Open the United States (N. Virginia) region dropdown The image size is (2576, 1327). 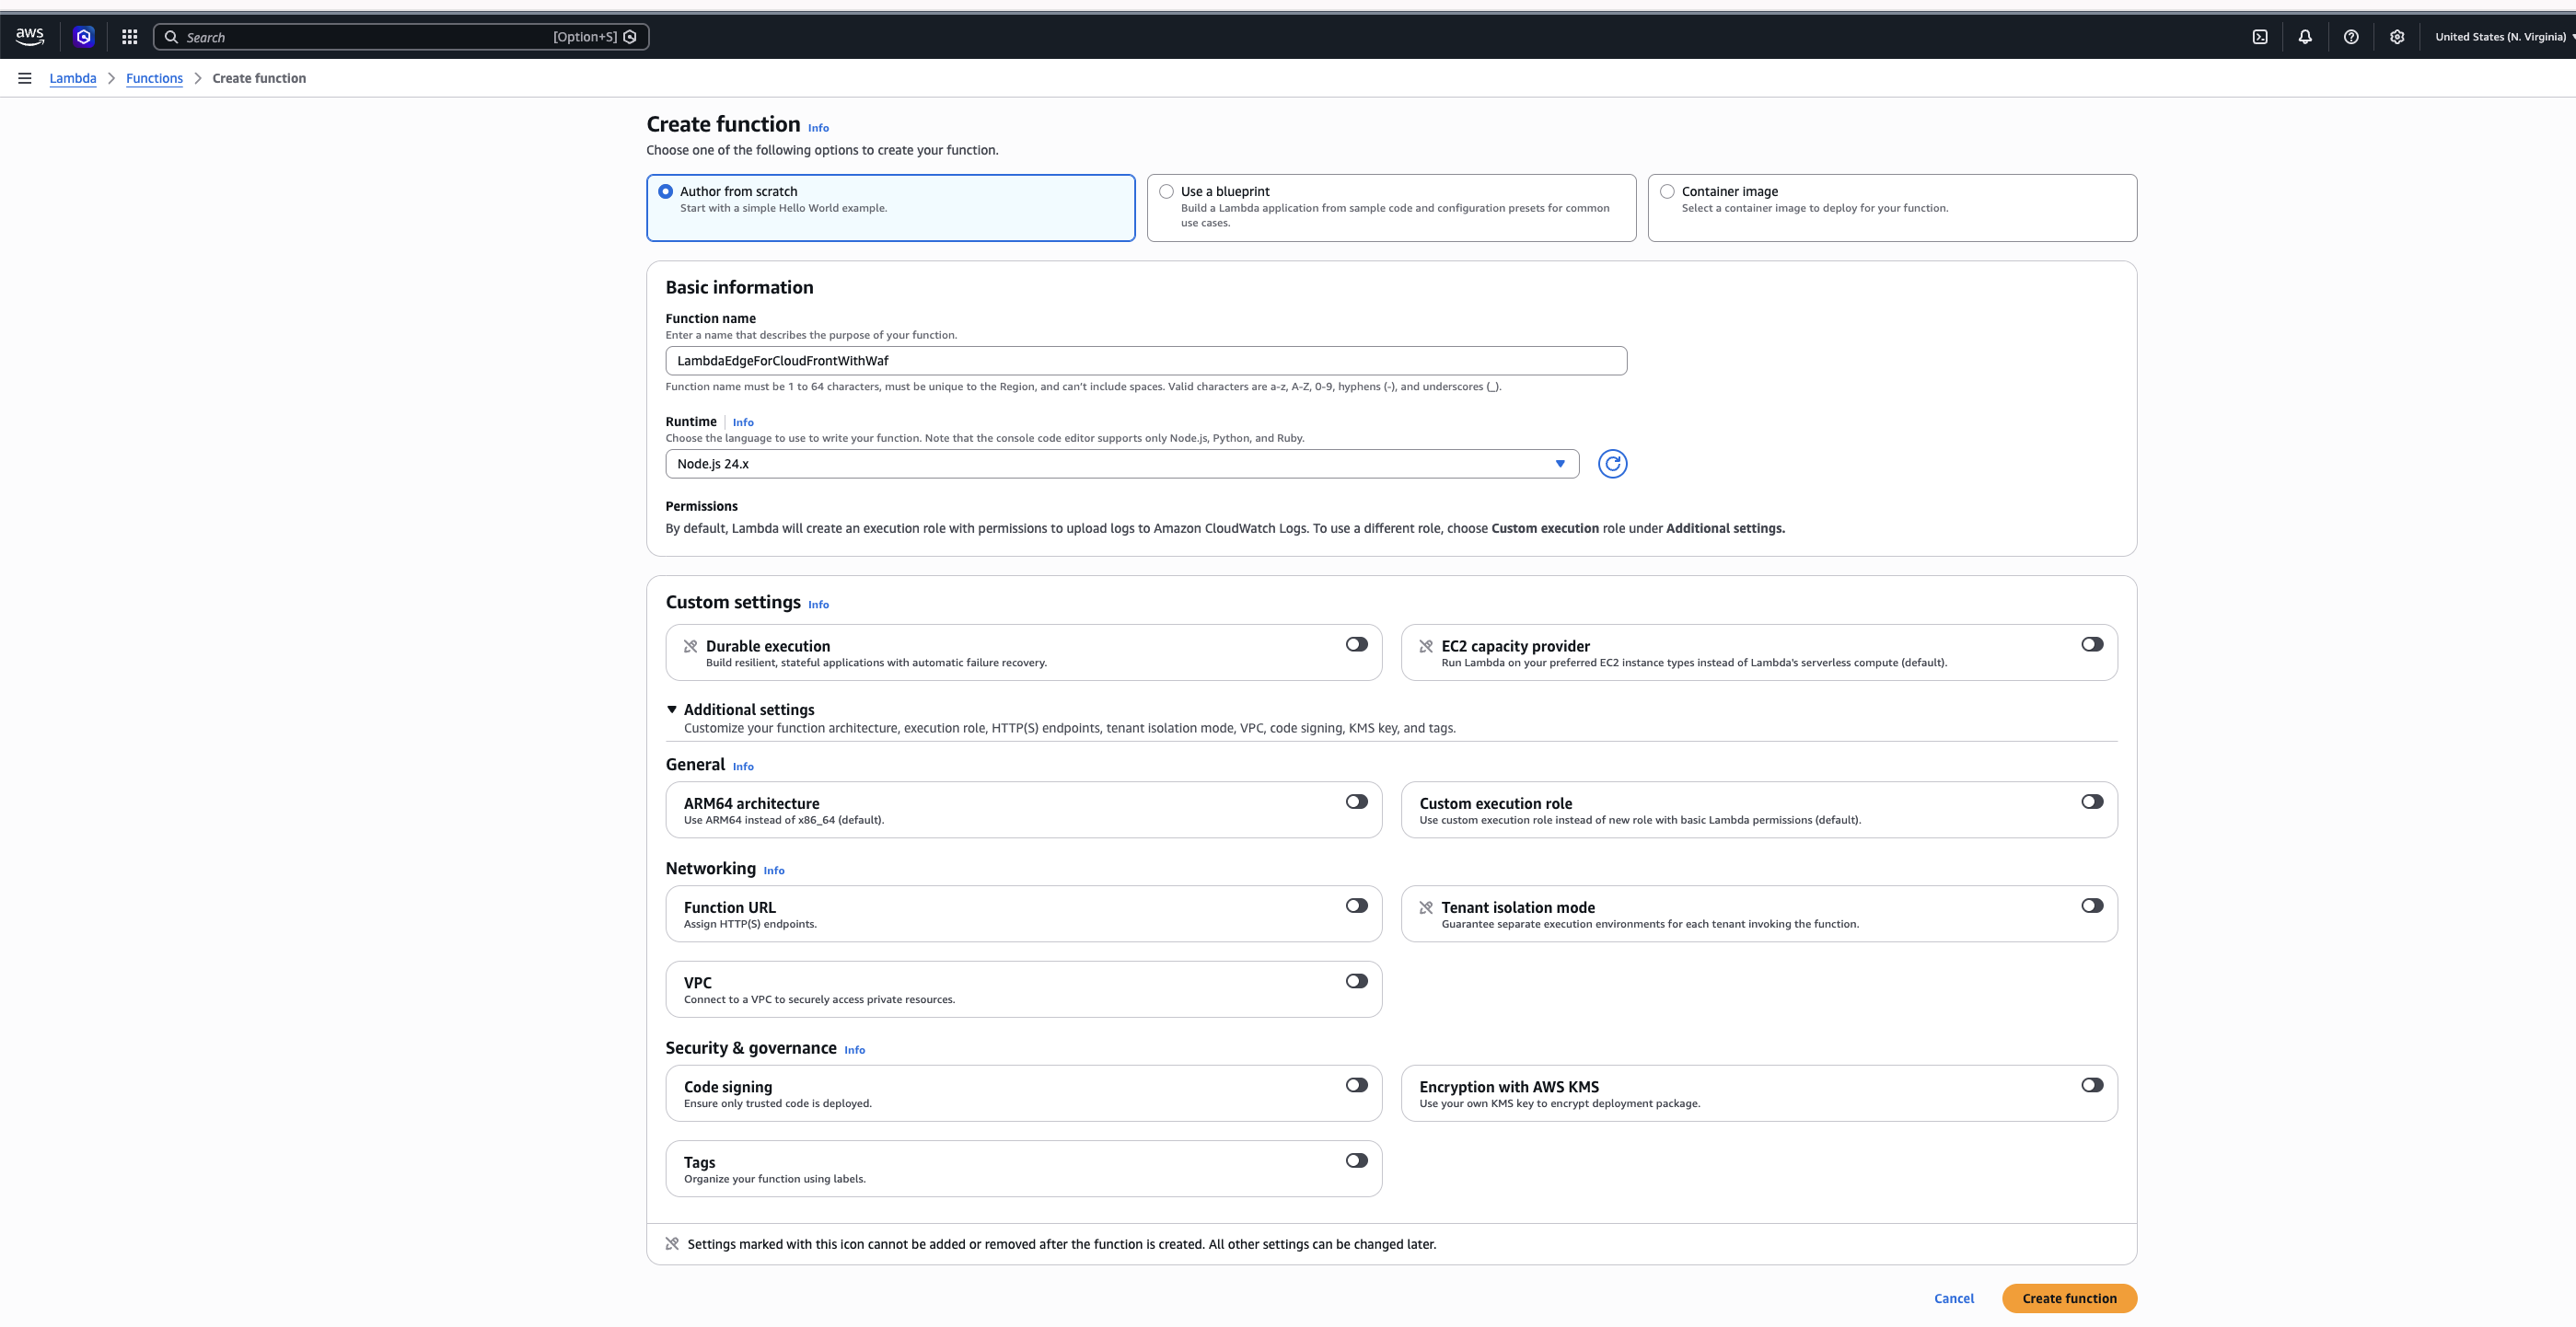pyautogui.click(x=2504, y=37)
